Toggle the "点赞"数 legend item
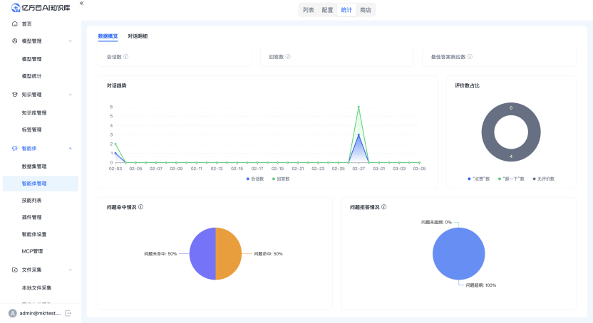The height and width of the screenshot is (323, 593). coord(479,179)
